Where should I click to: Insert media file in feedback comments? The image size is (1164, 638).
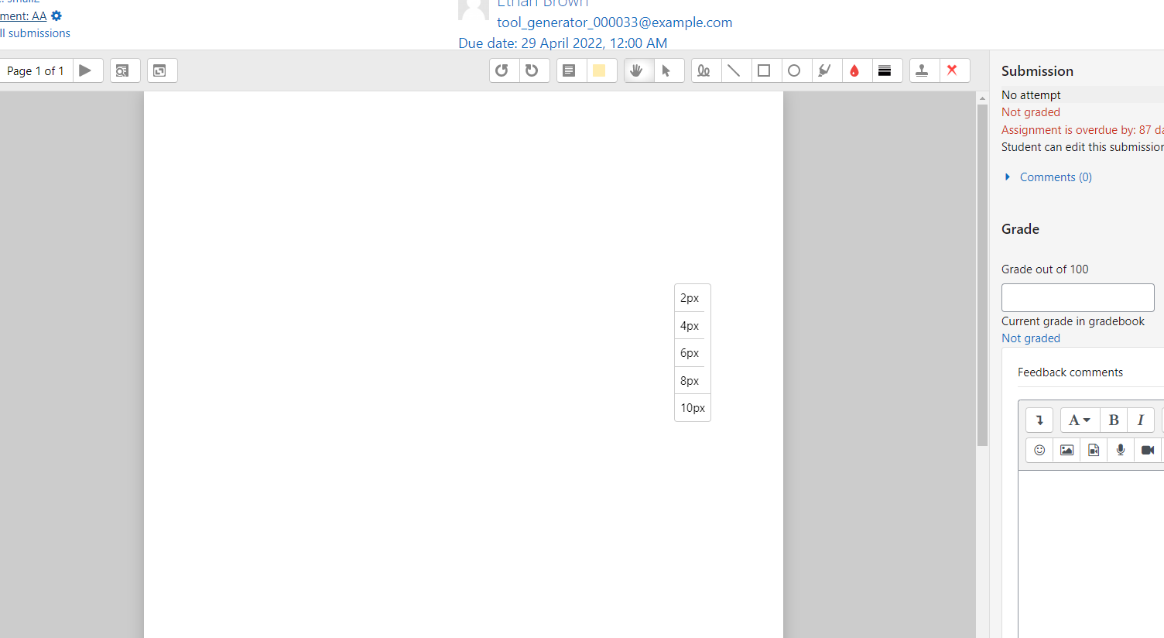(1094, 450)
